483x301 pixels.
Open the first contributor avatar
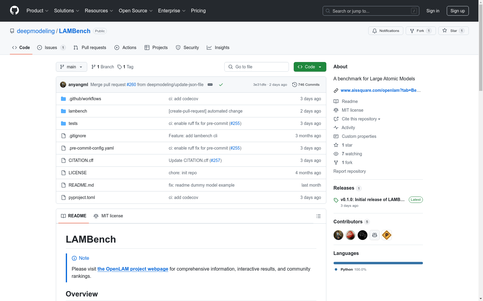click(x=338, y=235)
